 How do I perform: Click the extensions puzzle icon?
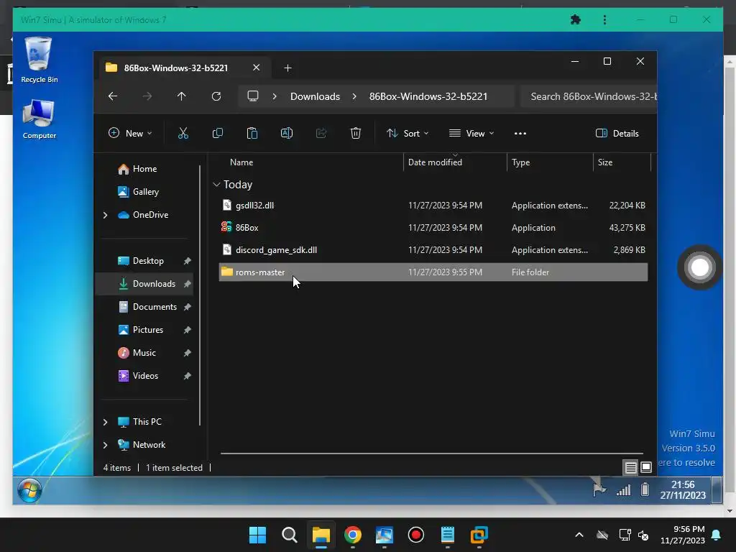tap(576, 19)
